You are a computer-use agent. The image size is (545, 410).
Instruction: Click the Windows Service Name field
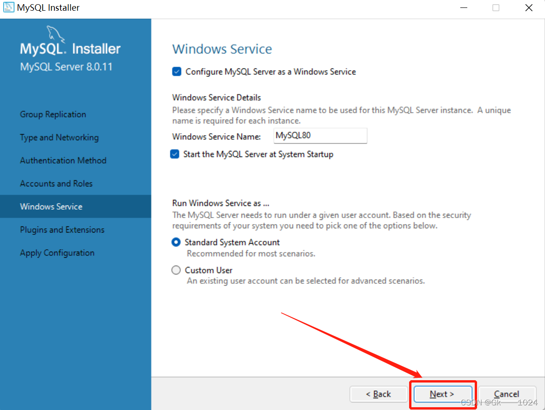320,136
